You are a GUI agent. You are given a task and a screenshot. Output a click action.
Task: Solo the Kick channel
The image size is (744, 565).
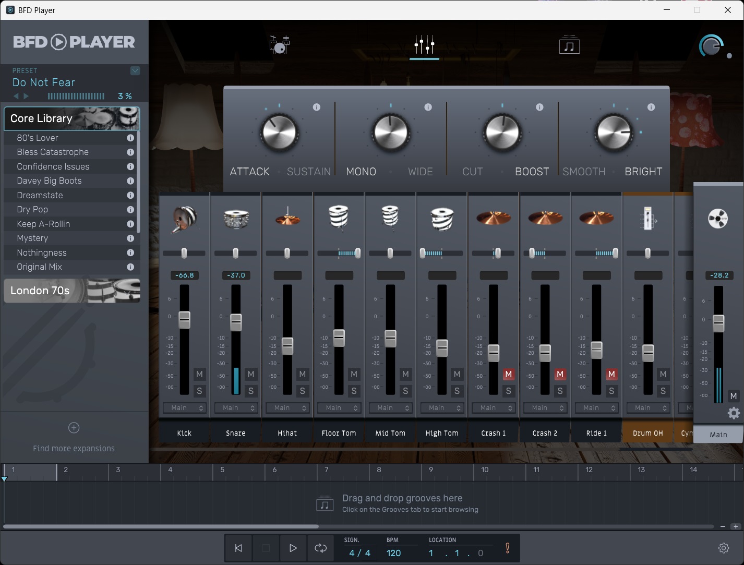coord(199,391)
